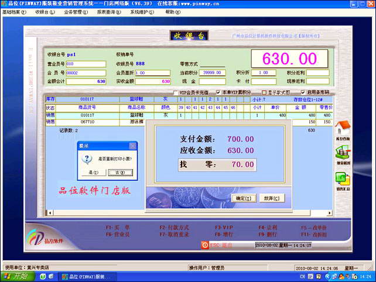The width and height of the screenshot is (376, 282).
Task: Close the 提示 dialog with its X
Action: (132, 146)
